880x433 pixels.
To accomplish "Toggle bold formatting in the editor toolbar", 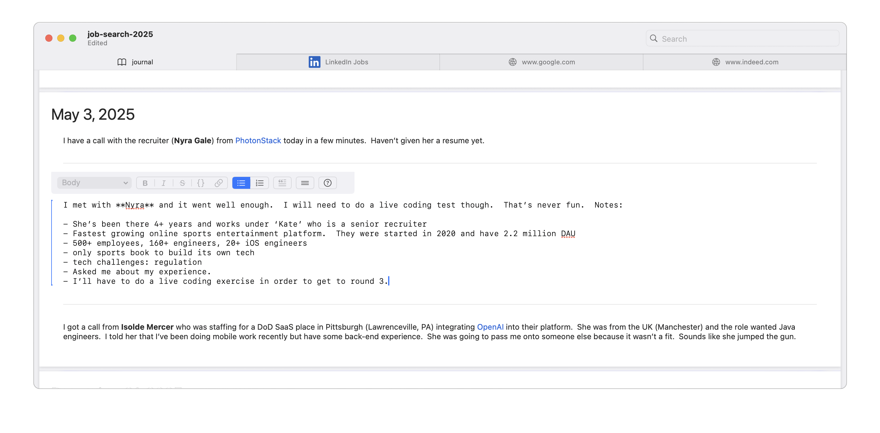I will [x=145, y=183].
